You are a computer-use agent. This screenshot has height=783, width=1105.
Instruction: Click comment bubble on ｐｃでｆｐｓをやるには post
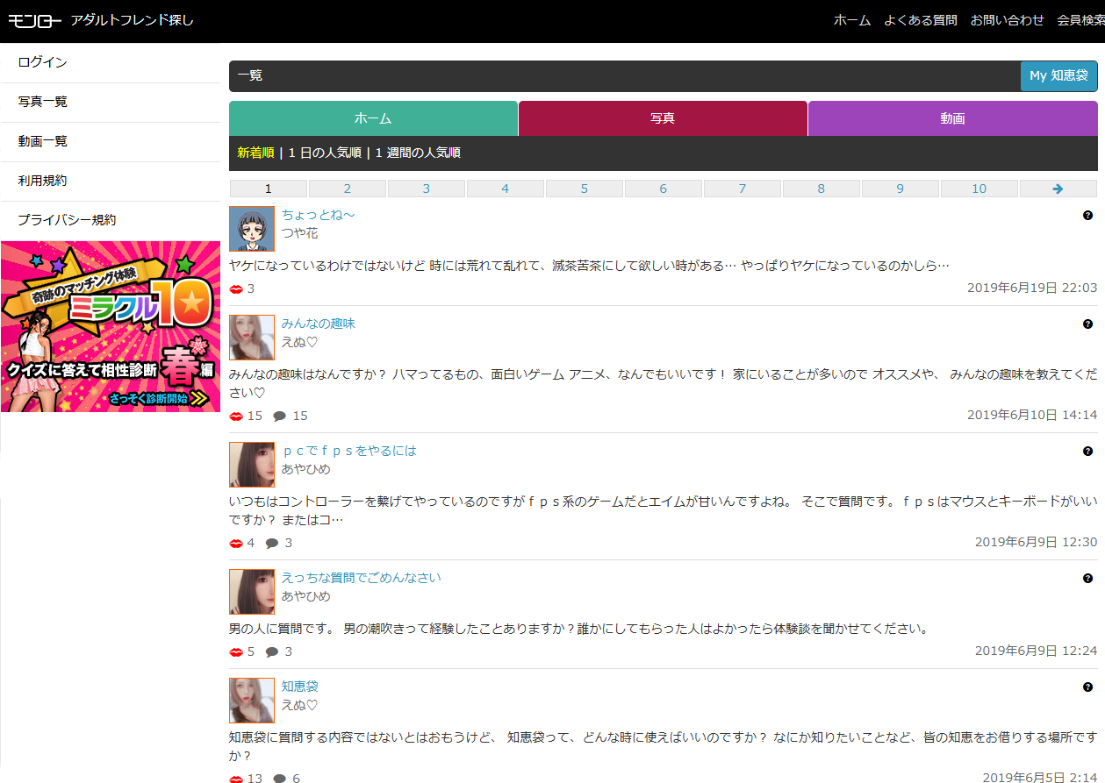click(272, 544)
